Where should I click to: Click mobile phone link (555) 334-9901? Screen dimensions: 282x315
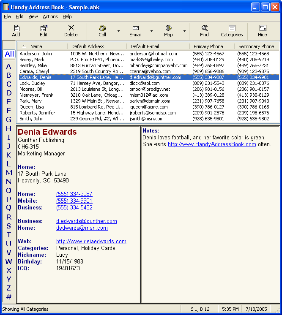[x=74, y=201]
